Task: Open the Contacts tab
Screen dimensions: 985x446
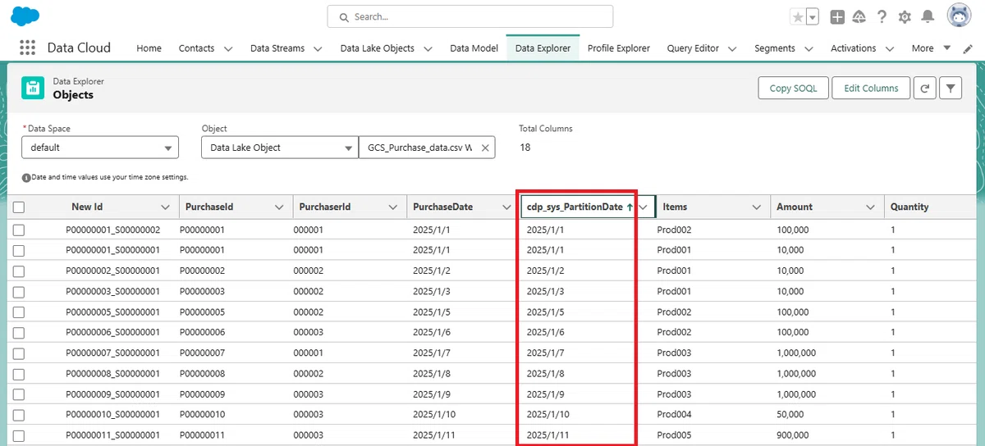Action: tap(196, 48)
